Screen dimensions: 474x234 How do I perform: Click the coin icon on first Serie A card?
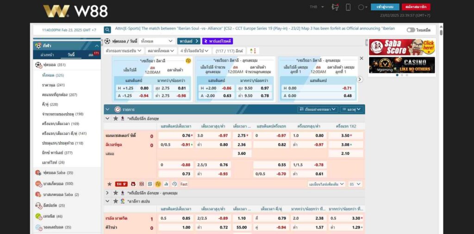[x=188, y=61]
